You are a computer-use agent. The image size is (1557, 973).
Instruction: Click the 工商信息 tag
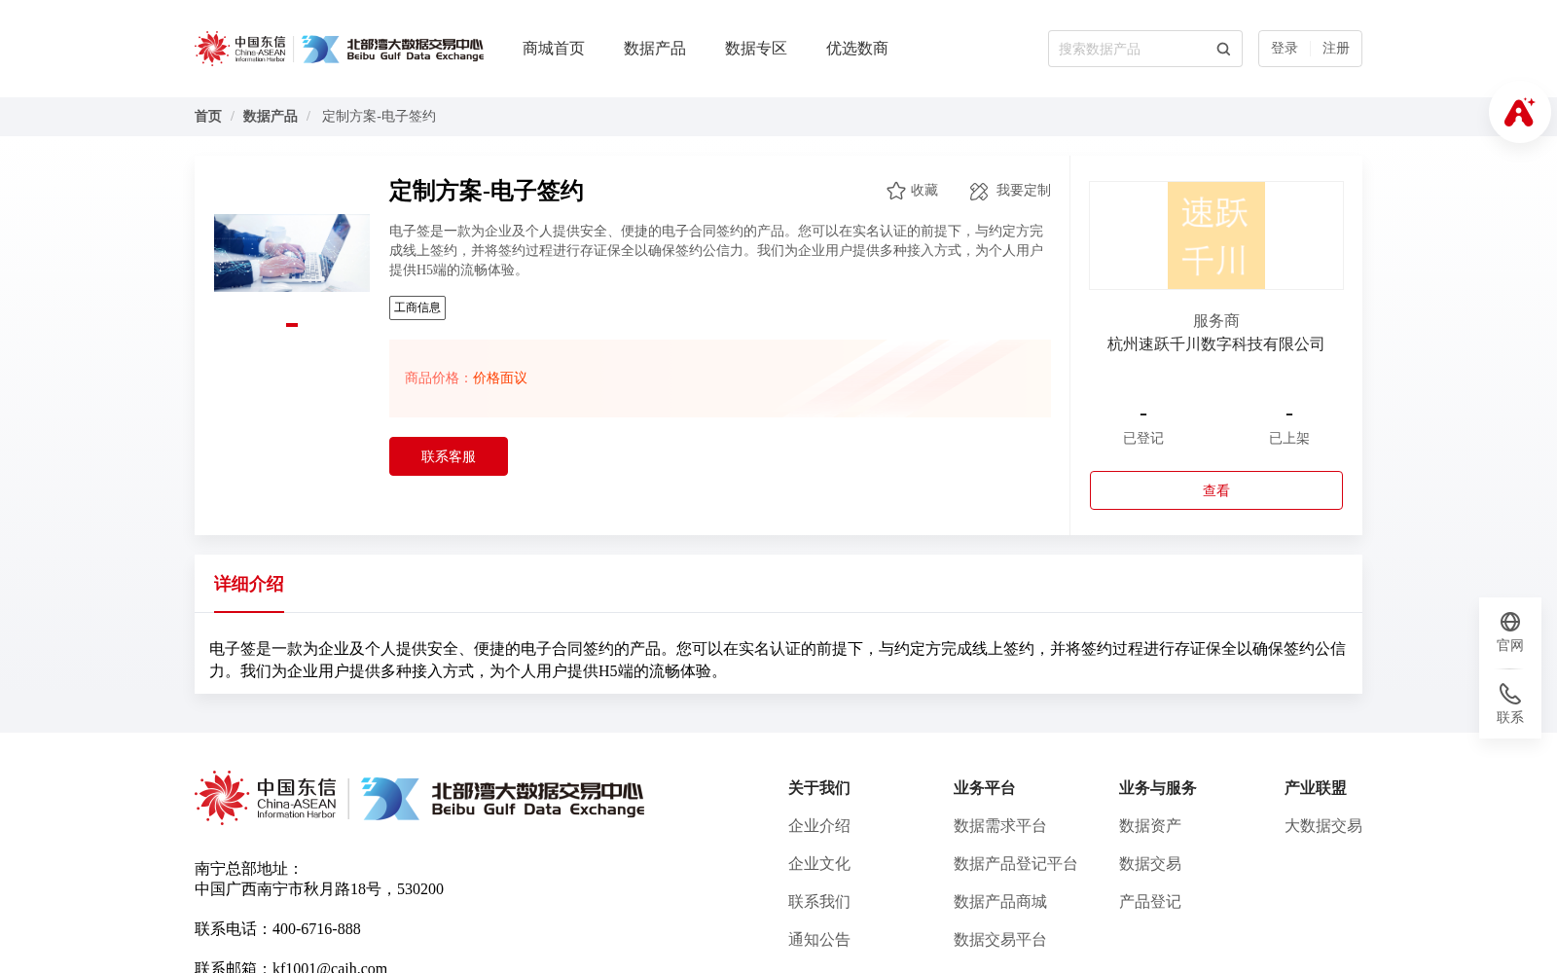point(417,307)
